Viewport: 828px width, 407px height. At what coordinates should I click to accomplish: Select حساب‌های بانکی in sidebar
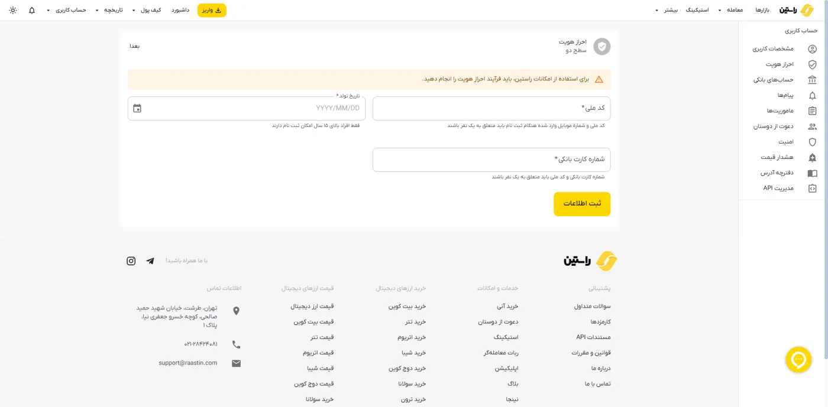point(773,80)
